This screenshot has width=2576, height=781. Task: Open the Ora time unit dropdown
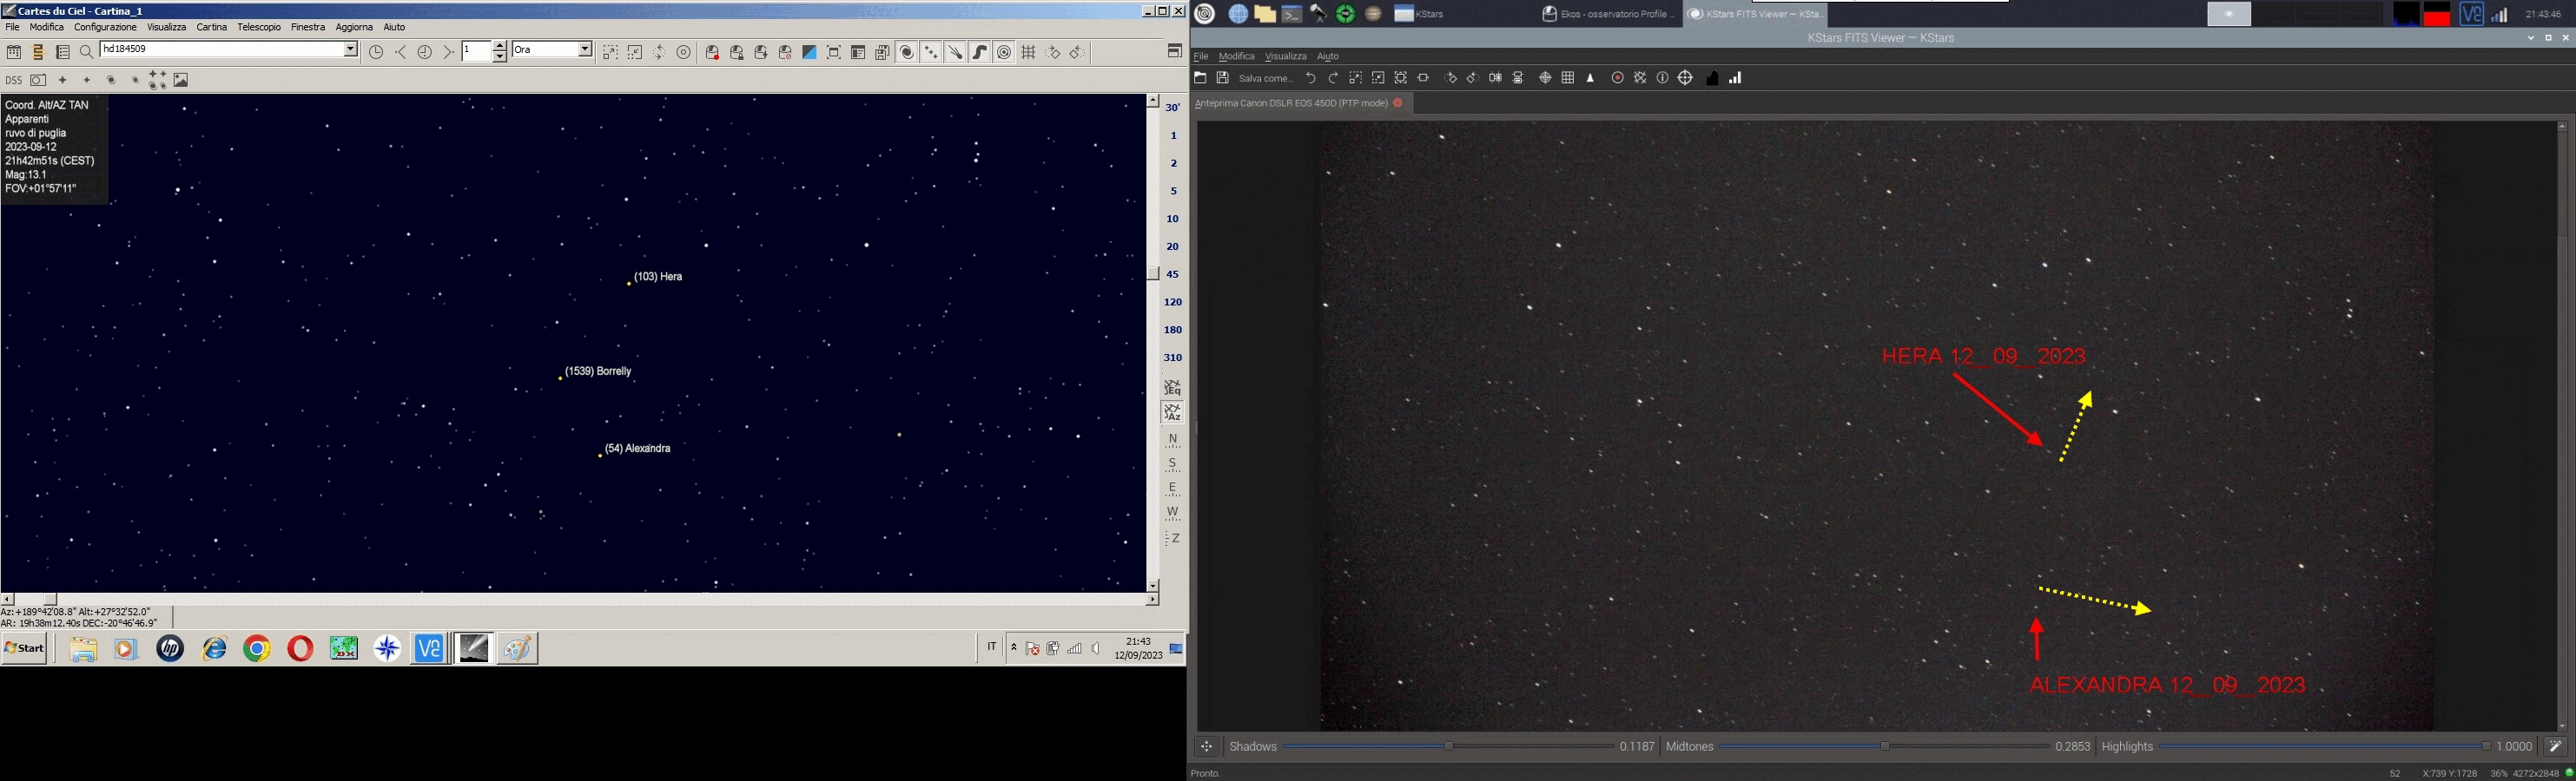coord(585,50)
